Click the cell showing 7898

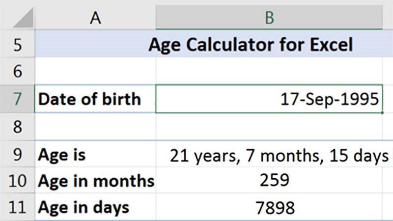tap(269, 207)
